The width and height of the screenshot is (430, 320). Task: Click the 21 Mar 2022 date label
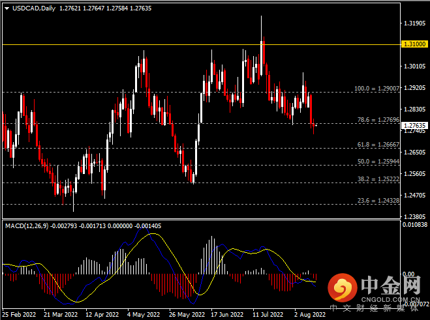[x=61, y=314]
